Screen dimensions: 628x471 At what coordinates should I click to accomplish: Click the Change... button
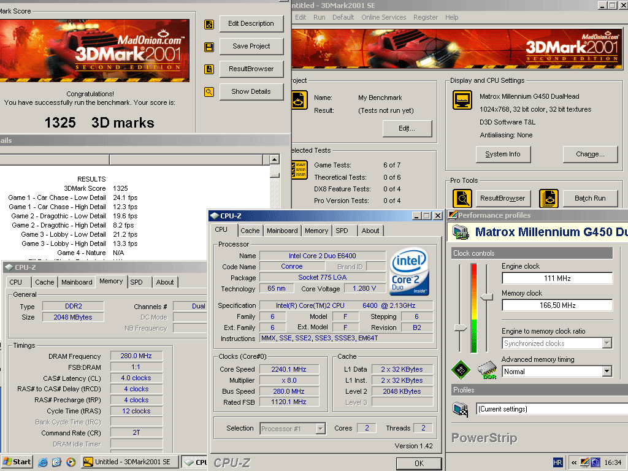590,154
